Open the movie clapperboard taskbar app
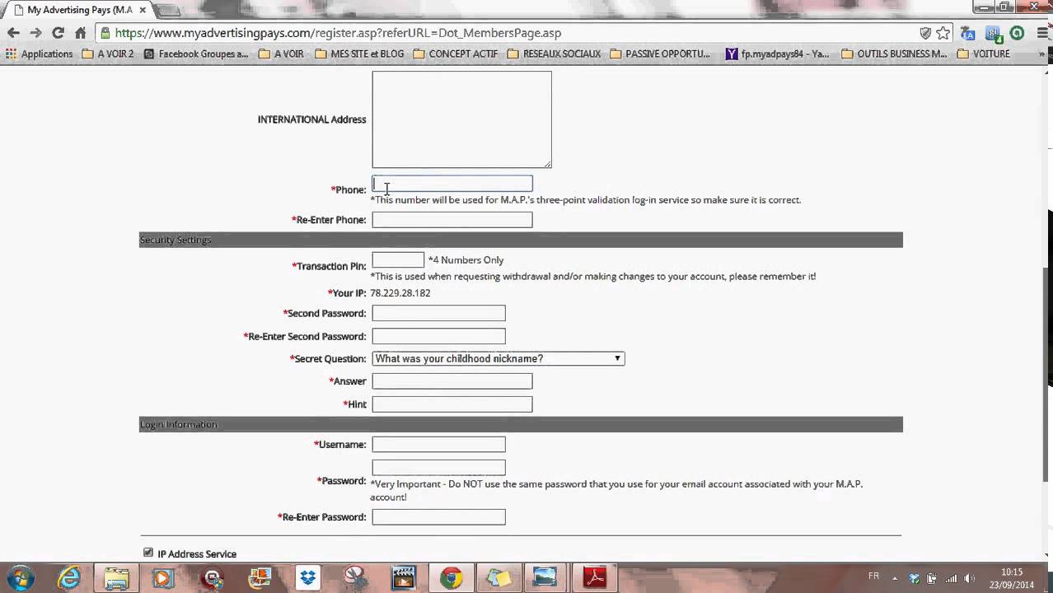 tap(404, 577)
